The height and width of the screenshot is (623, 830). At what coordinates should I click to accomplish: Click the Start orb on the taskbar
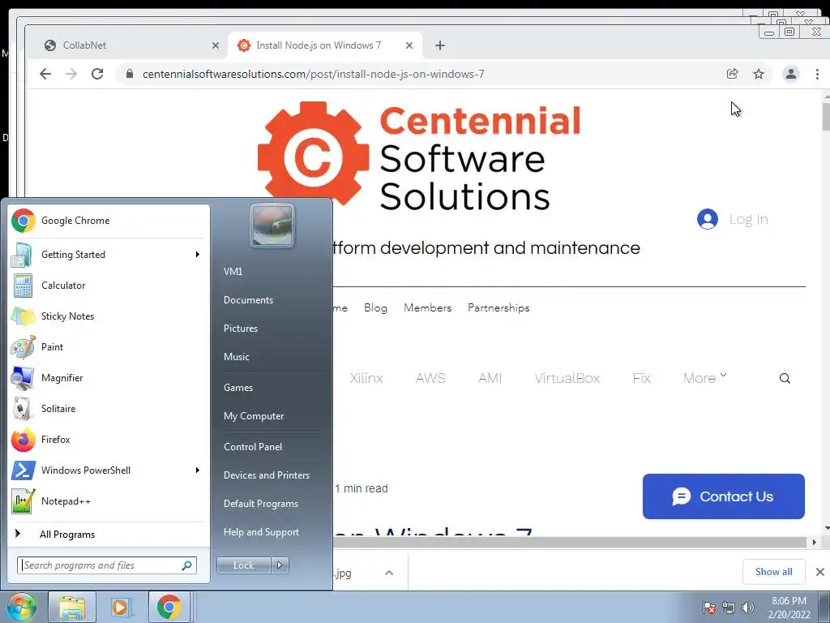click(21, 607)
